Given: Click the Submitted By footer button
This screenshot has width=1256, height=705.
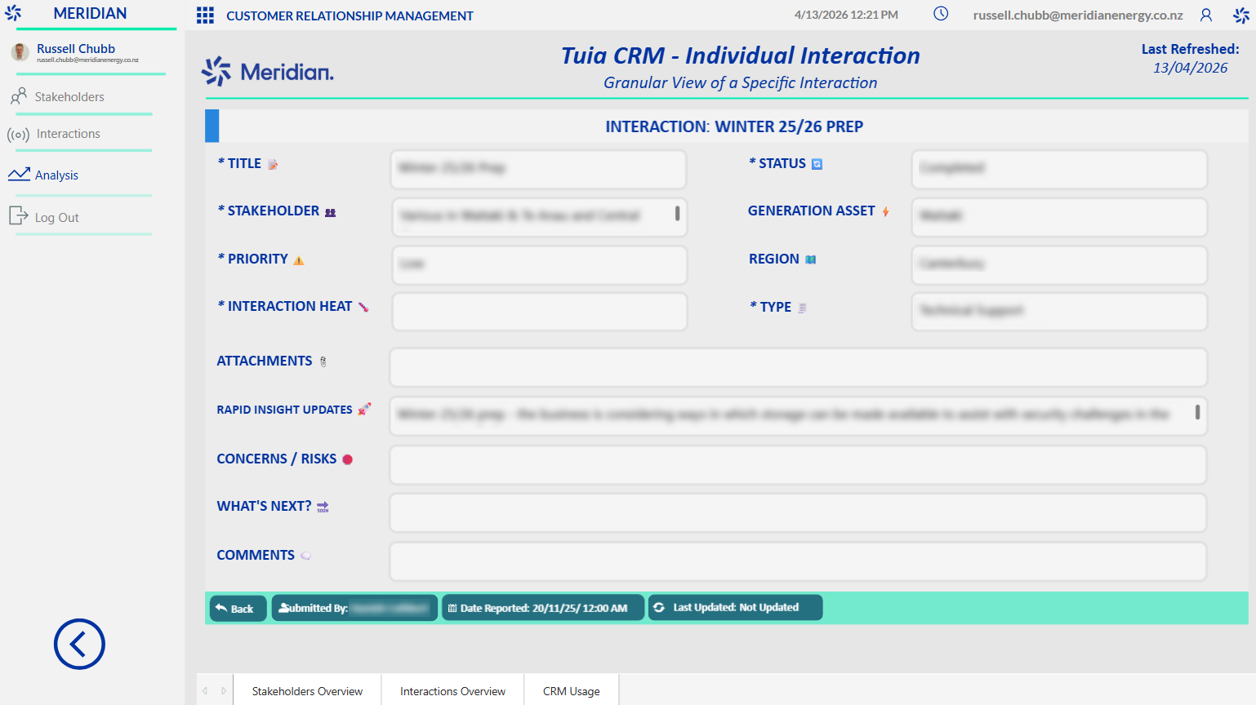Looking at the screenshot, I should [x=354, y=609].
